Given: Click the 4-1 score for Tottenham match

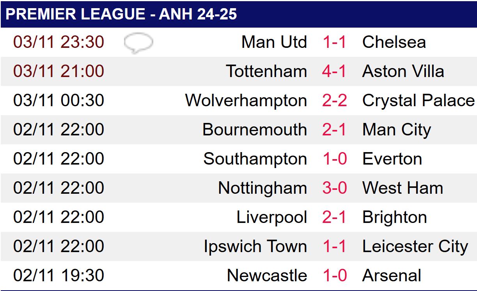Looking at the screenshot, I should tap(334, 71).
